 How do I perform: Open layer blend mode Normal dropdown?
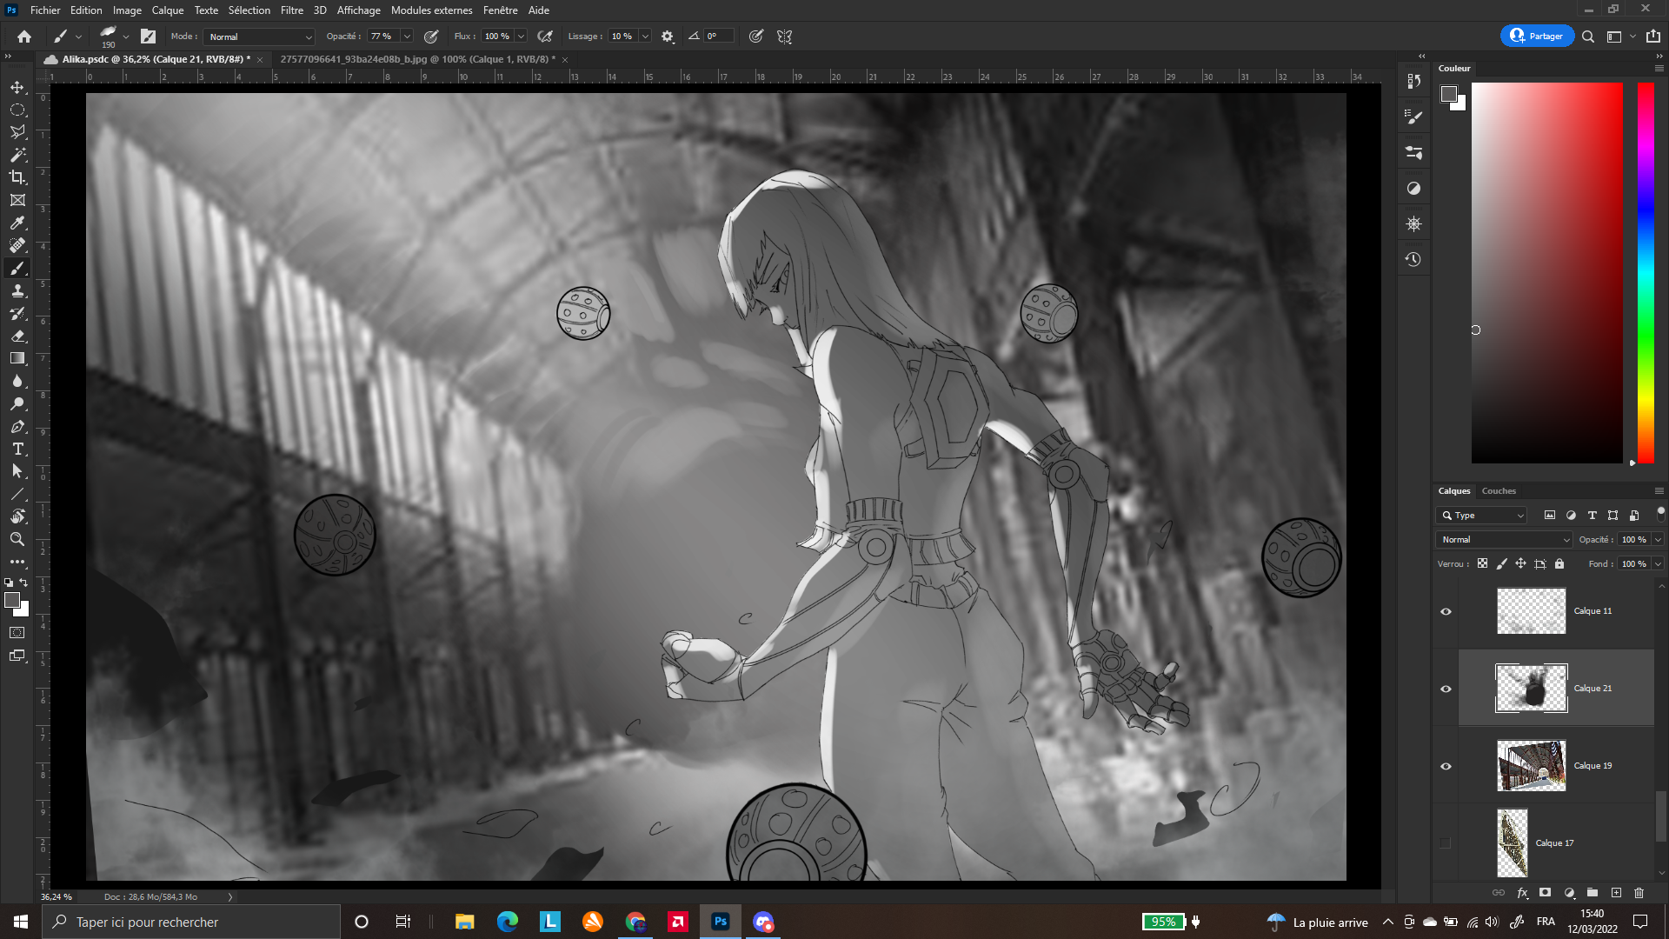click(x=1504, y=540)
